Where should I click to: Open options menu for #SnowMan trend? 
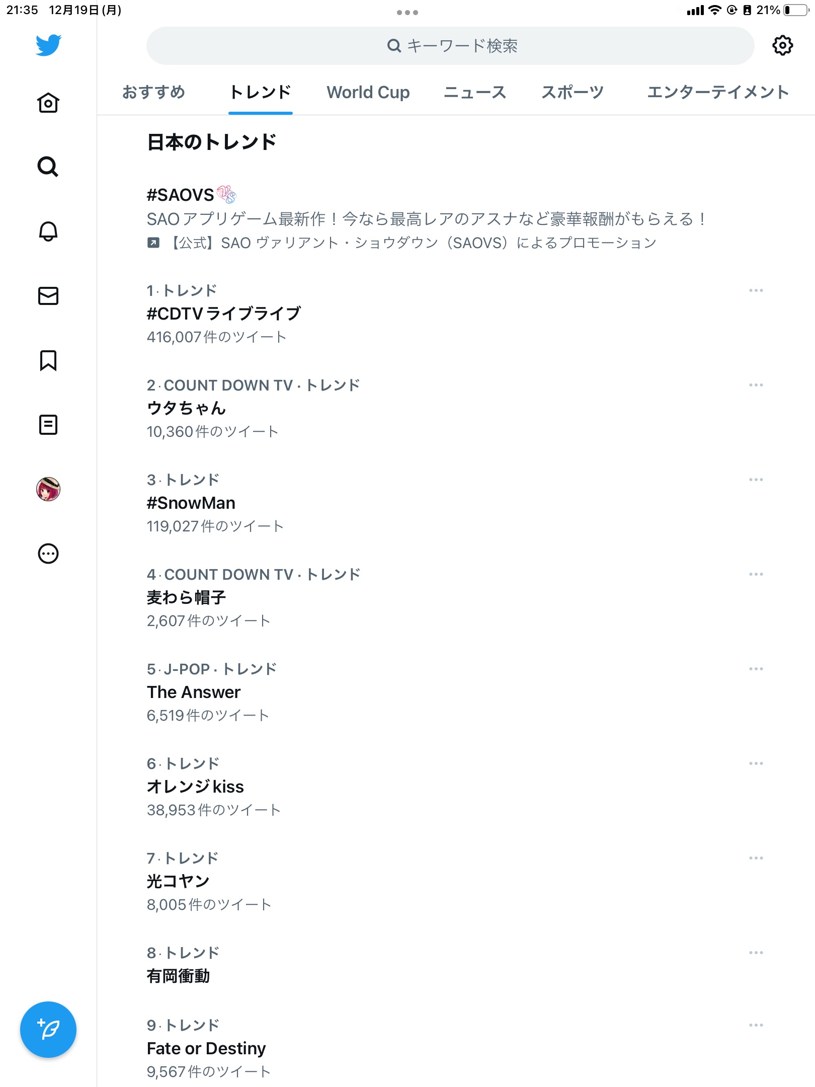(756, 480)
